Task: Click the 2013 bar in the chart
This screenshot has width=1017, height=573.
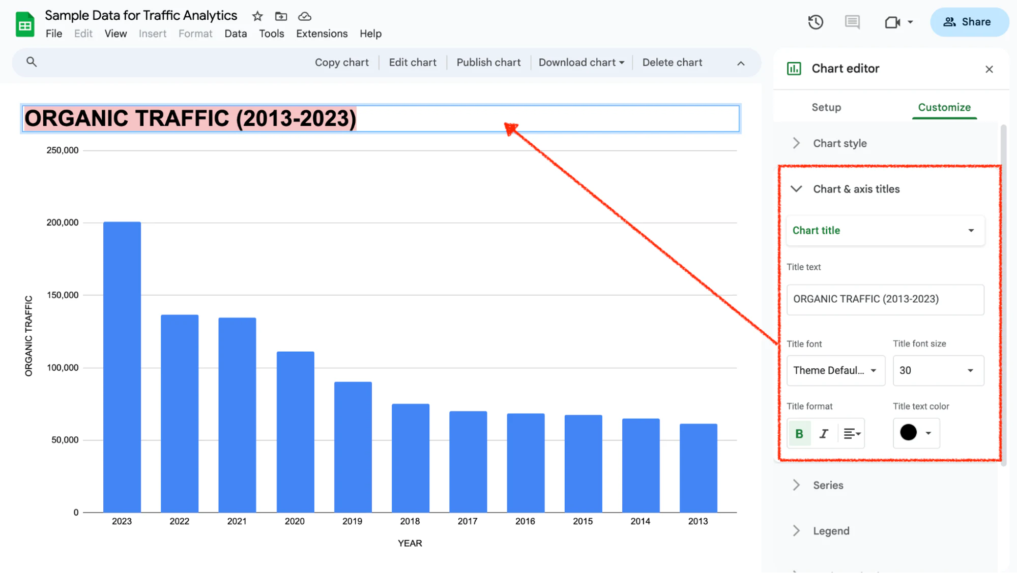Action: point(698,468)
